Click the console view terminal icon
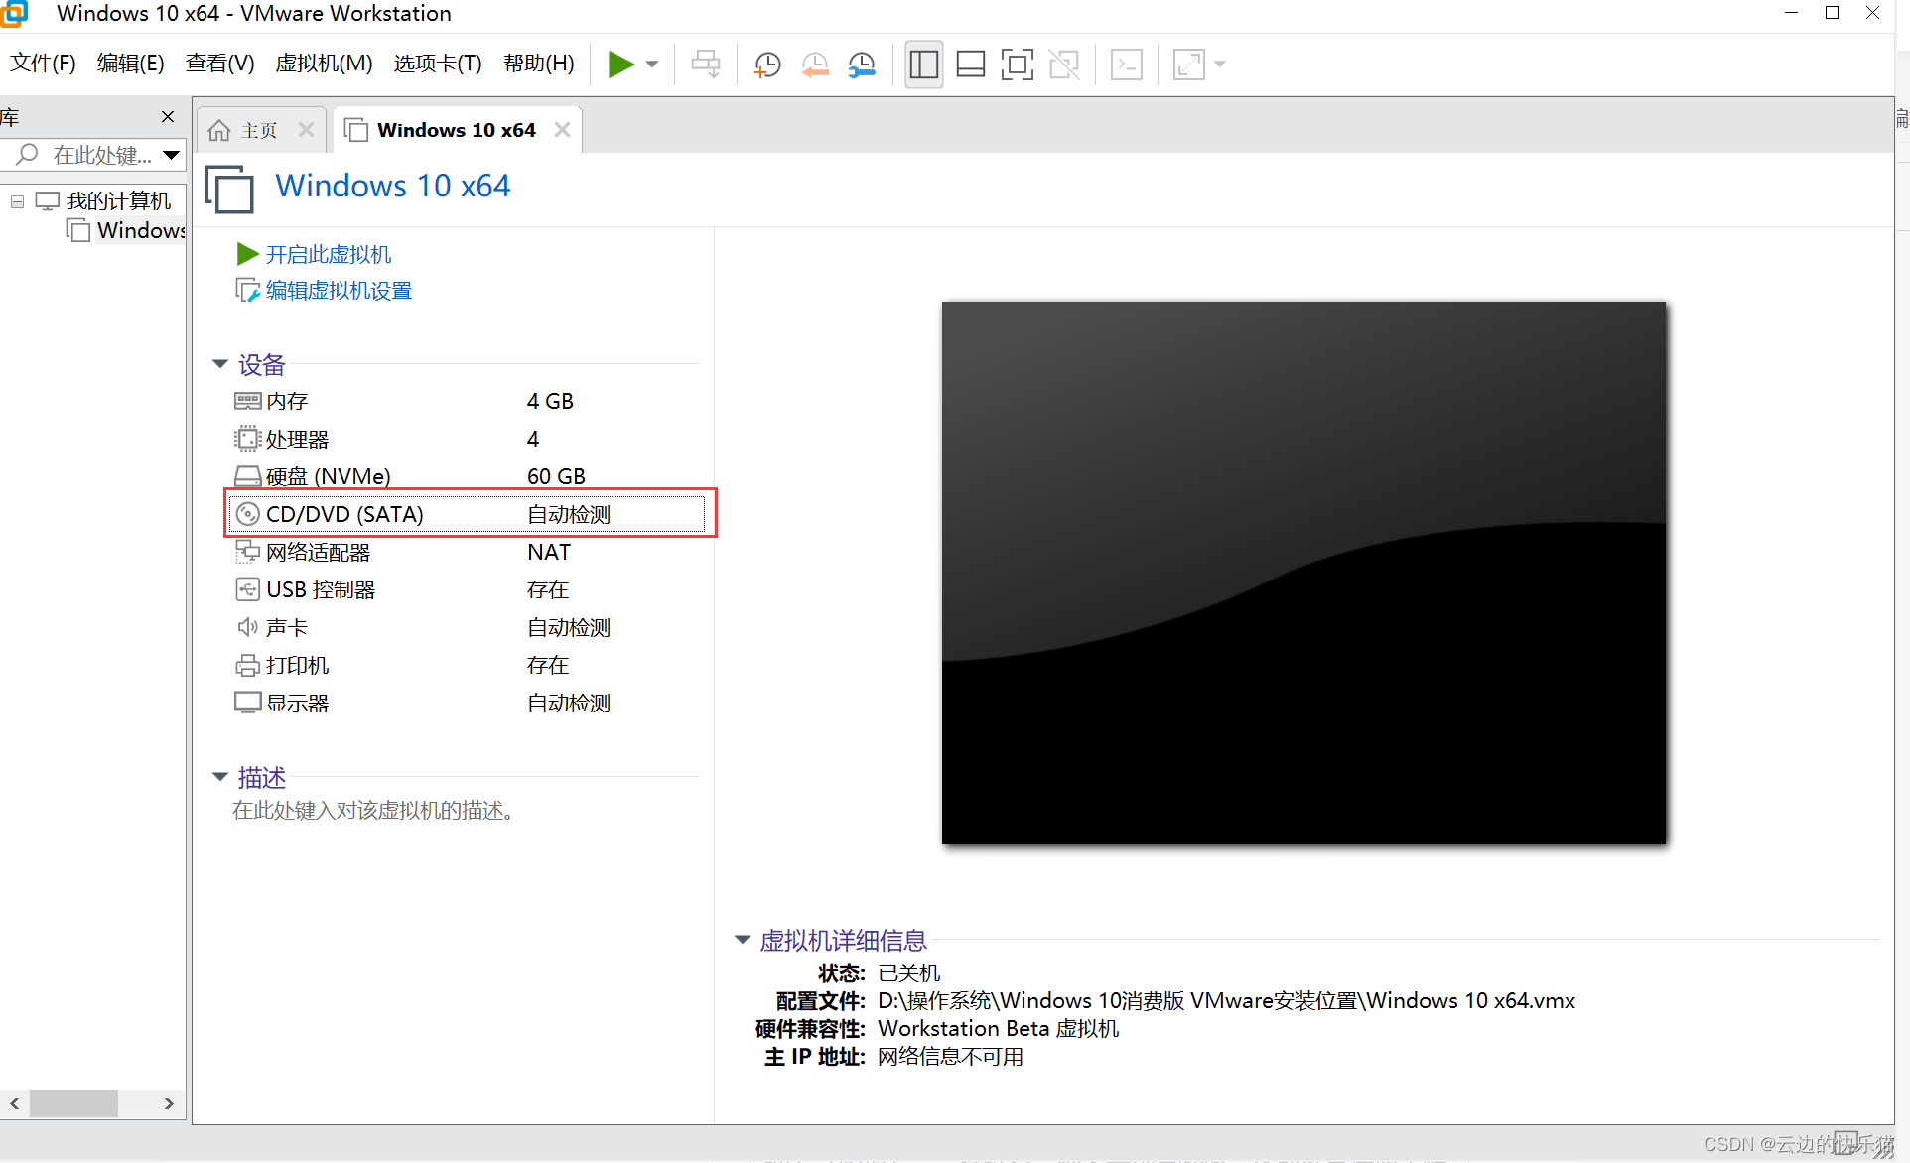The width and height of the screenshot is (1910, 1163). 1126,65
